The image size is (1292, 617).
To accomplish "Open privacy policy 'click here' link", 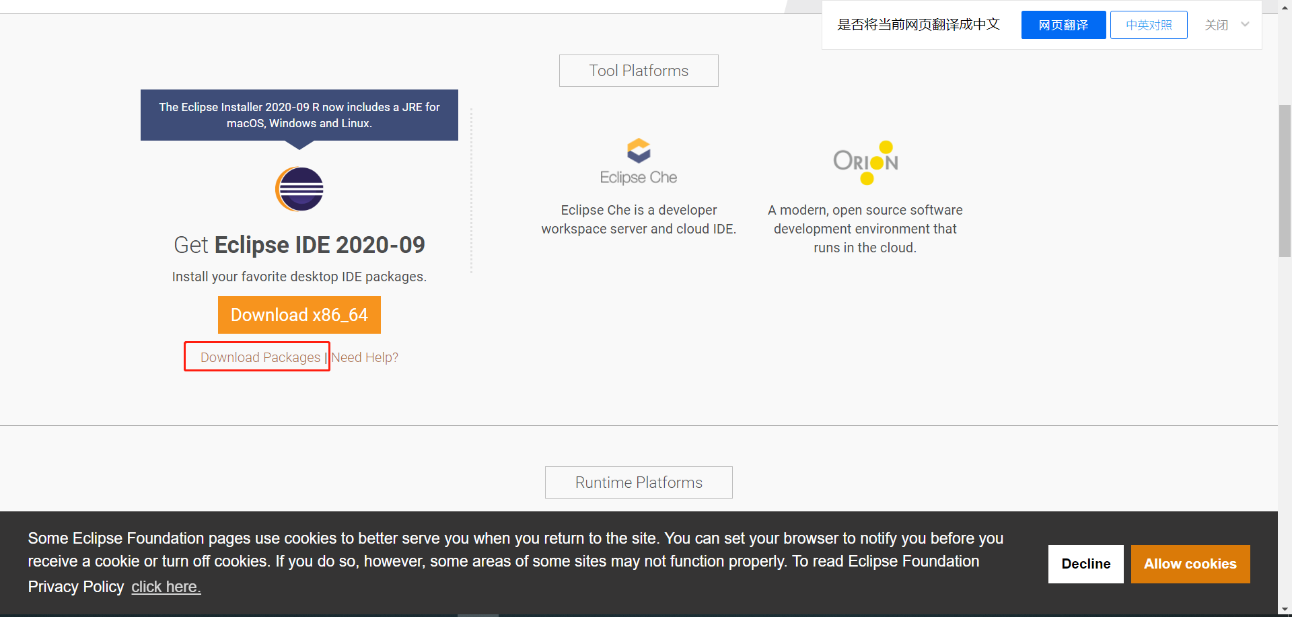I will click(166, 587).
